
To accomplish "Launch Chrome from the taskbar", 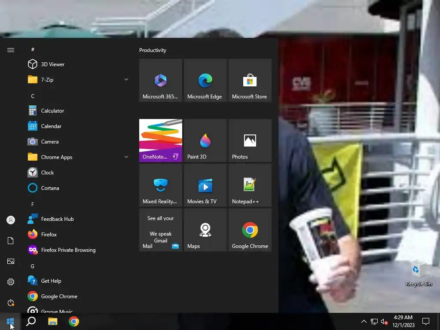I will click(x=74, y=321).
